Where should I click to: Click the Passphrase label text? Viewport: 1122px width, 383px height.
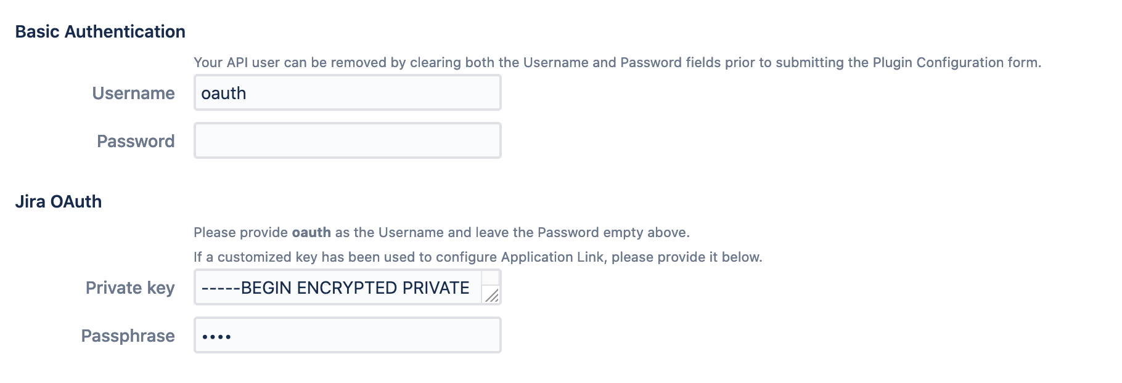click(128, 336)
